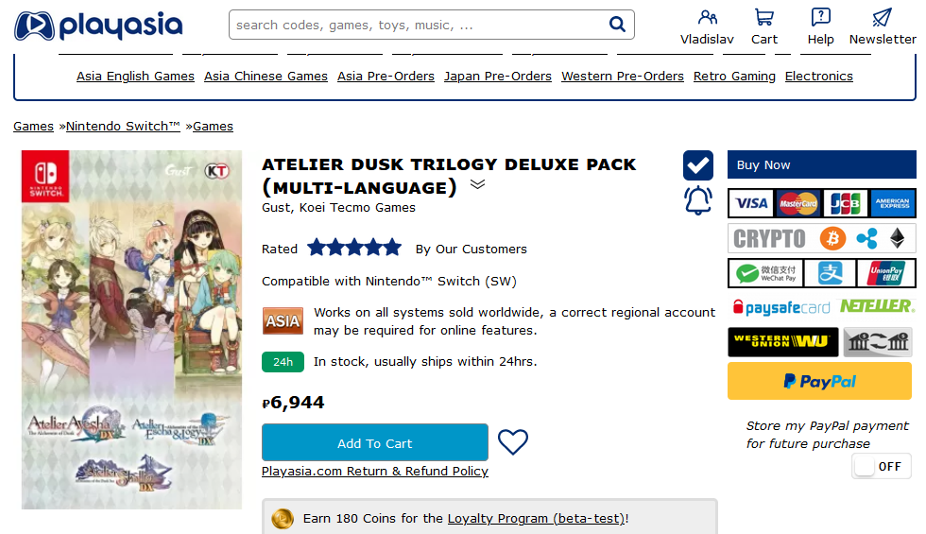Open the Newsletter paper plane icon
This screenshot has width=926, height=534.
tap(882, 17)
